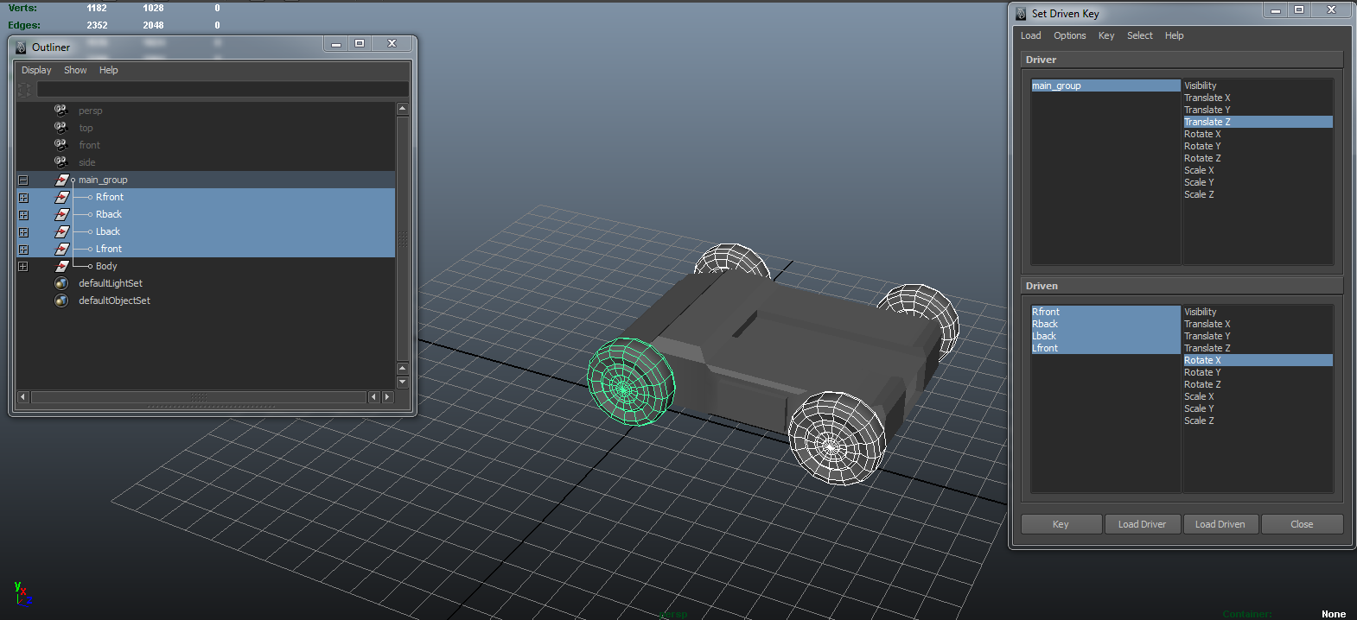Select Scale Z in Driven attributes
The width and height of the screenshot is (1357, 620).
click(x=1258, y=421)
